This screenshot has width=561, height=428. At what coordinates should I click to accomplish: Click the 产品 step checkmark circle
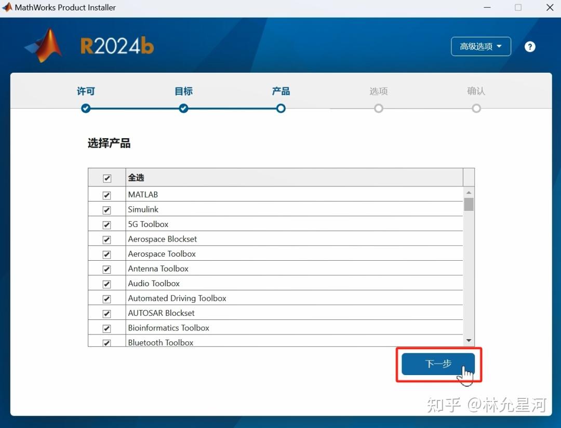click(x=280, y=109)
